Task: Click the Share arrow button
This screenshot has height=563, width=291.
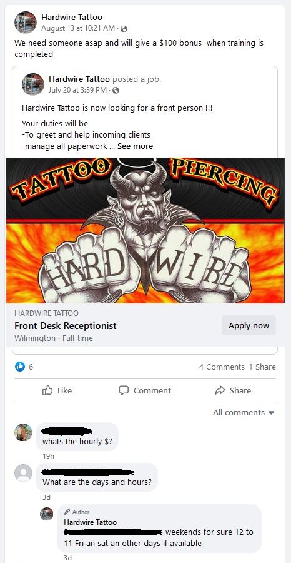Action: pos(233,390)
